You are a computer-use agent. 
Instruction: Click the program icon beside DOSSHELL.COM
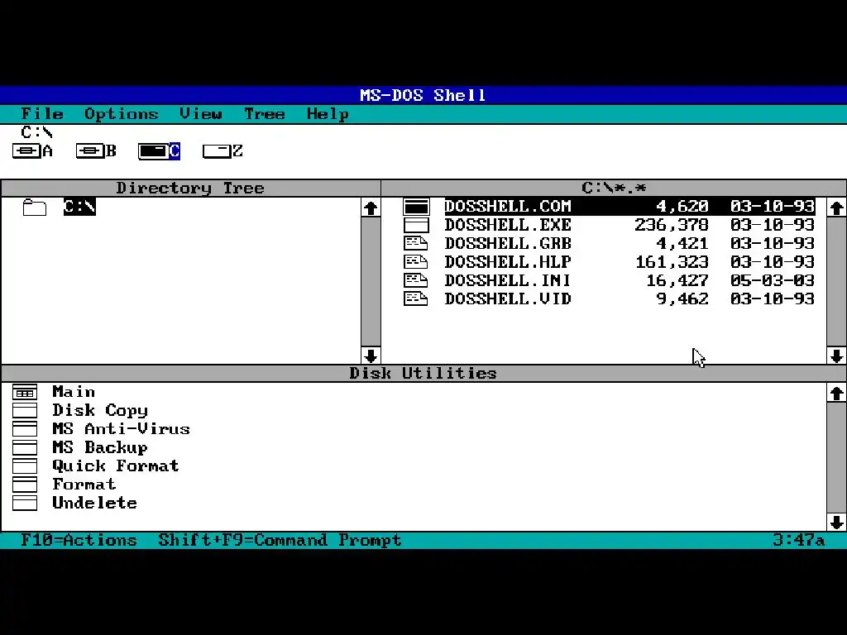pyautogui.click(x=417, y=207)
